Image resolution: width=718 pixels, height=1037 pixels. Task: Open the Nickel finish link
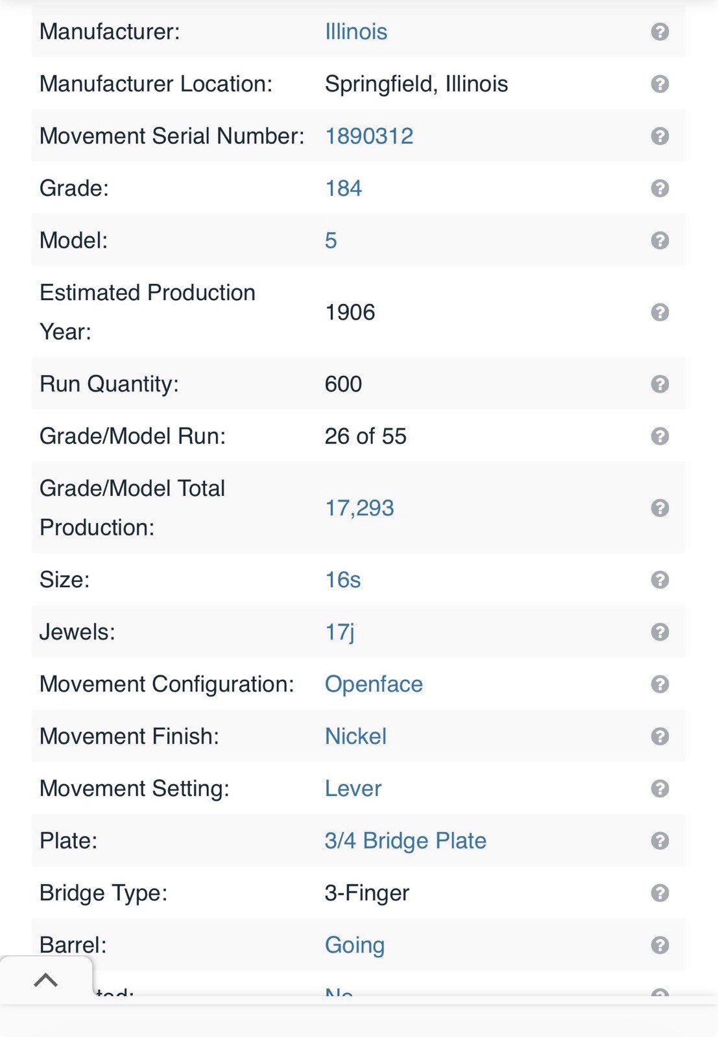click(355, 736)
